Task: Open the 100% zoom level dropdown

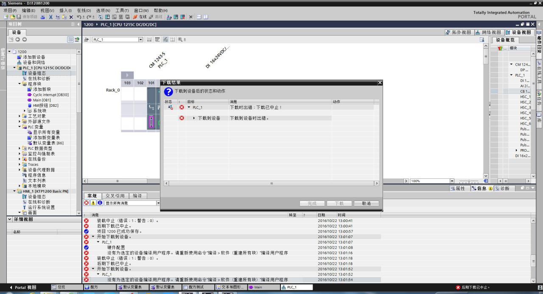Action: tap(452, 181)
